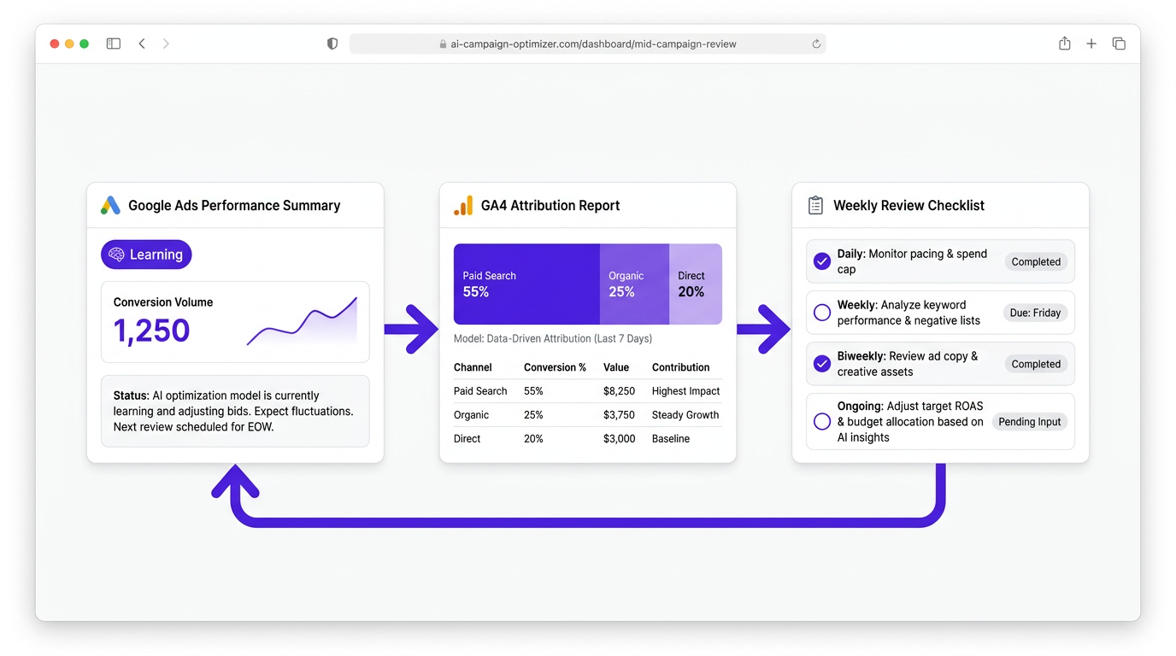The height and width of the screenshot is (656, 1176).
Task: Select the Direct 20% bar segment
Action: point(696,284)
